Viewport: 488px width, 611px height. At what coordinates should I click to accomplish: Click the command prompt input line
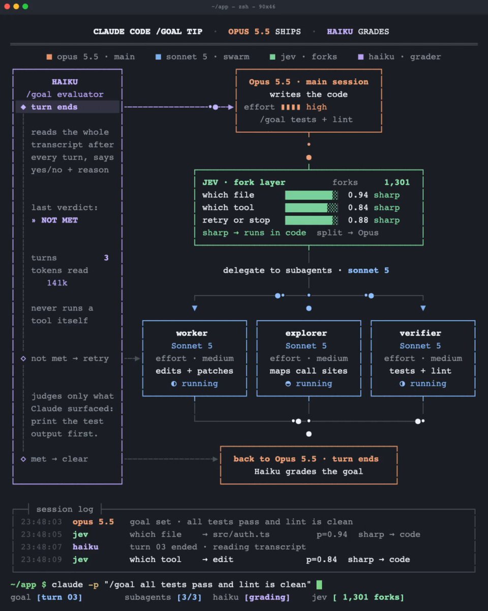pos(166,585)
